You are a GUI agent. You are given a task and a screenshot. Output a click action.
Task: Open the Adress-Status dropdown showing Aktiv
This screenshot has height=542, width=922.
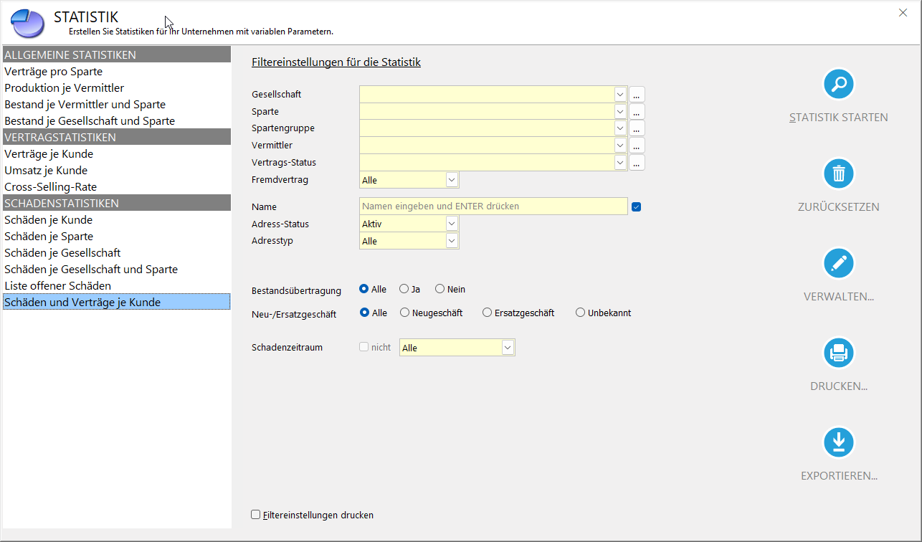pyautogui.click(x=452, y=224)
